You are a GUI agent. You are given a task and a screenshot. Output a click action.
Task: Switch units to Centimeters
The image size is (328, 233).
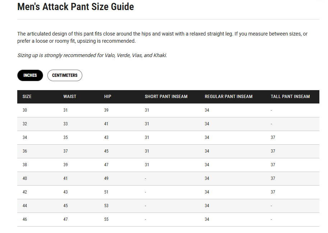pyautogui.click(x=65, y=75)
